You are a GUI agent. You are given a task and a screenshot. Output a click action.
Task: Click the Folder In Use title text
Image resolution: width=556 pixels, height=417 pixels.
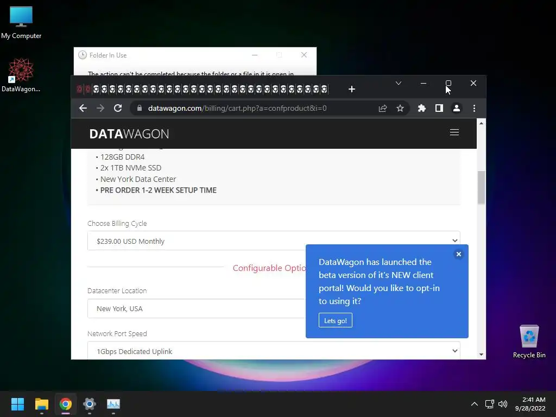[108, 55]
